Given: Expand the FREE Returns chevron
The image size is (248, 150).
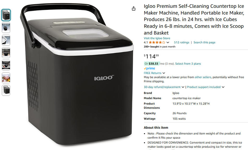Looking at the screenshot, I should click(164, 73).
